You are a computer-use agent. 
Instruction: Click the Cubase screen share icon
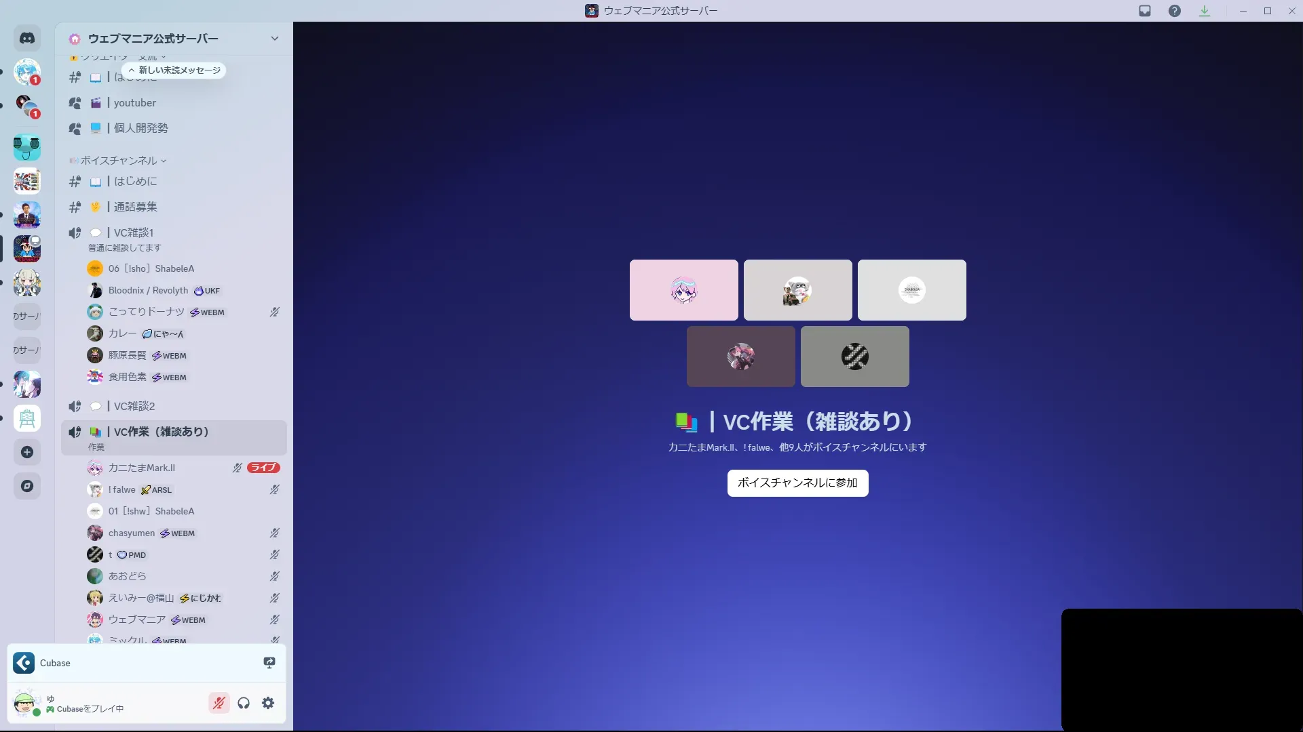tap(269, 663)
